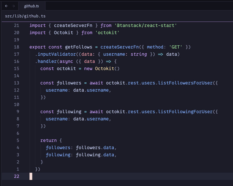Click the back navigation arrow
Viewport: 233px width, 186px height.
click(6, 6)
